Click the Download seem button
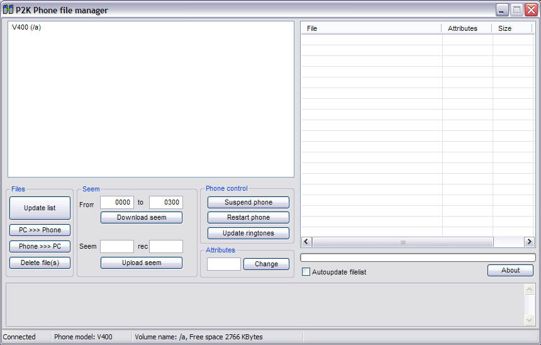The width and height of the screenshot is (541, 345). [142, 217]
